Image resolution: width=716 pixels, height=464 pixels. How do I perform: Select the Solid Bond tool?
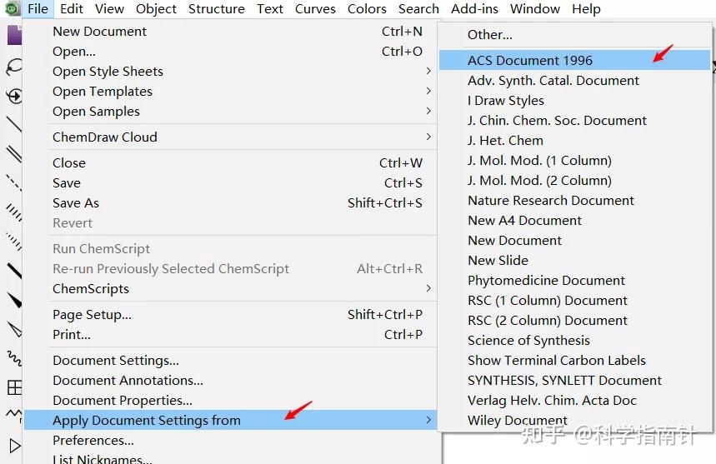(x=13, y=125)
